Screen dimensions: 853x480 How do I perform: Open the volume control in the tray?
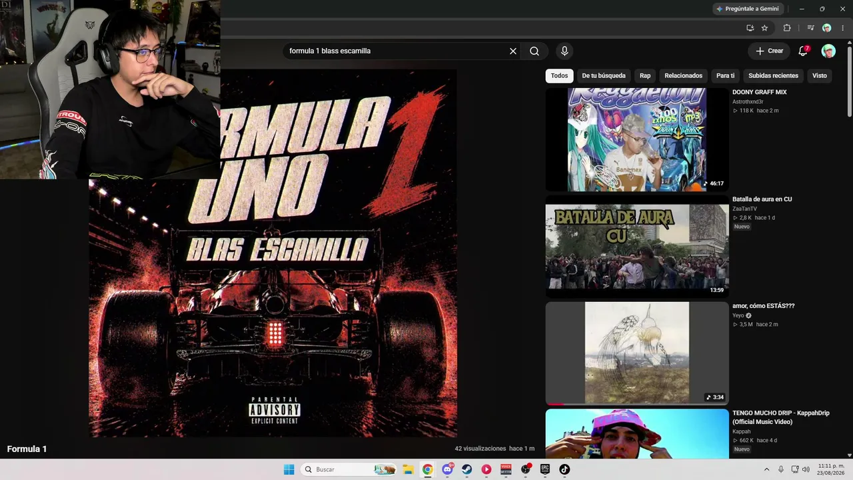[807, 469]
